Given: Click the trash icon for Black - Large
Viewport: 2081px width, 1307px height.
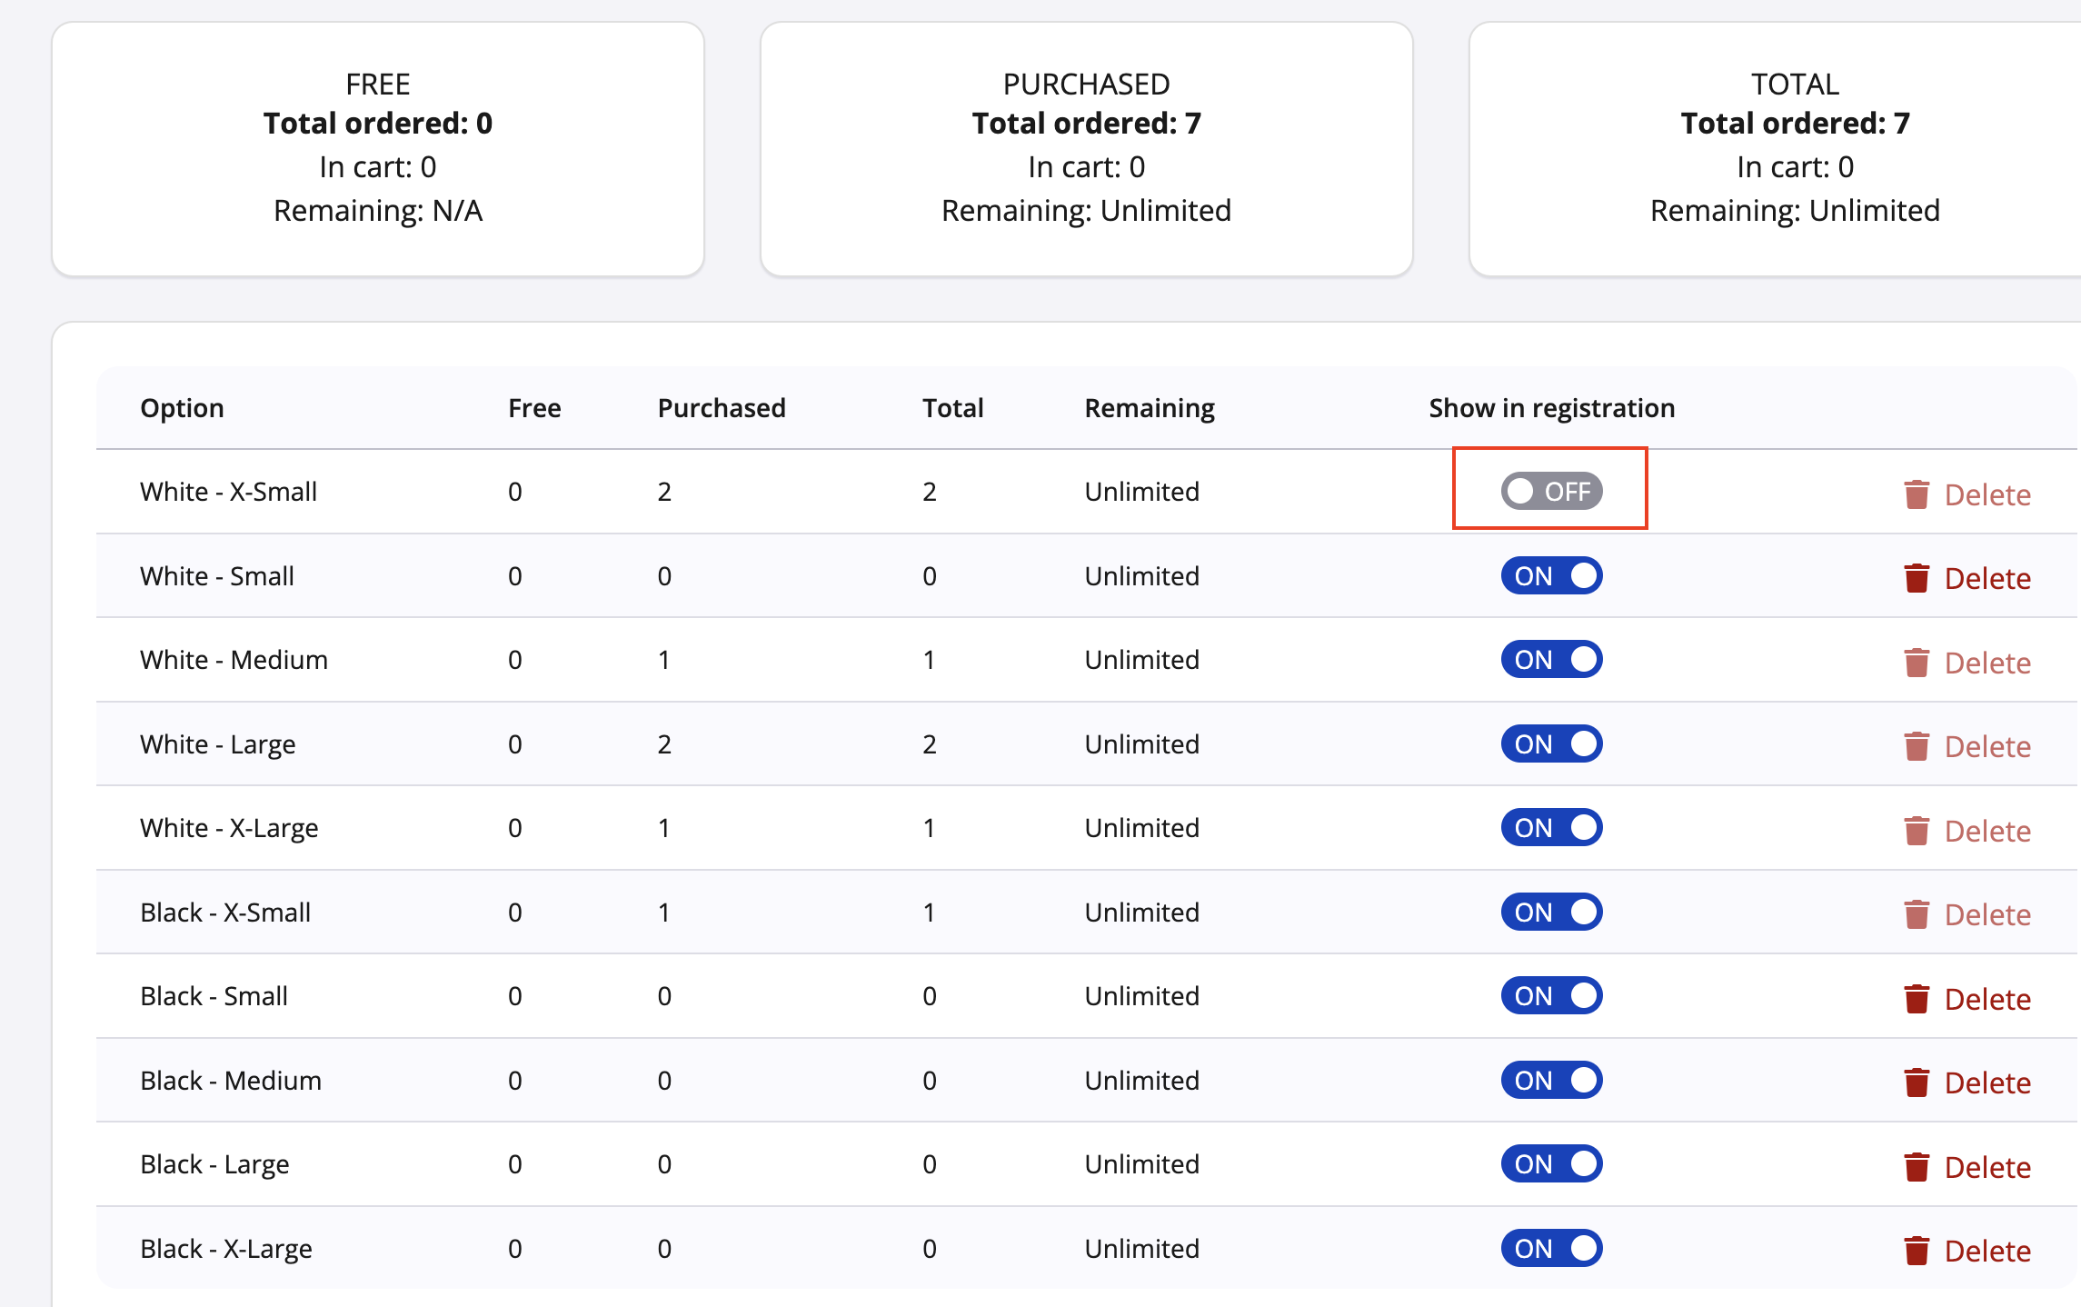Looking at the screenshot, I should click(1916, 1165).
